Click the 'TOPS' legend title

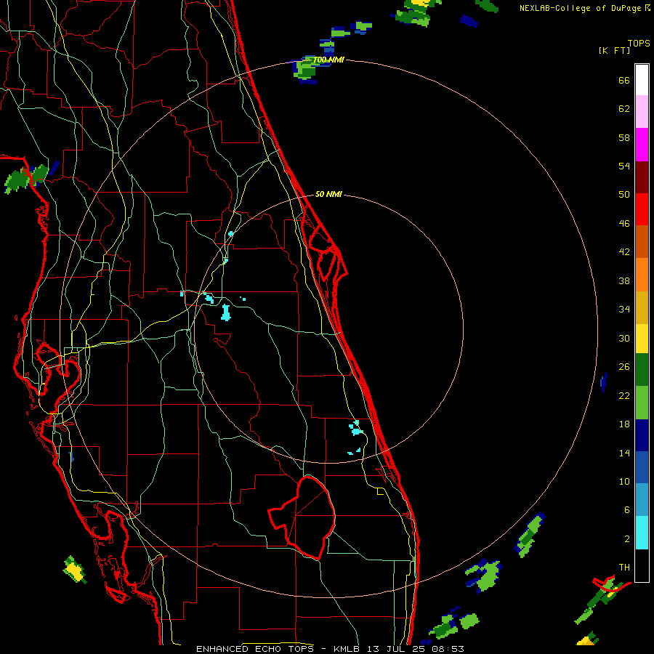(x=639, y=44)
